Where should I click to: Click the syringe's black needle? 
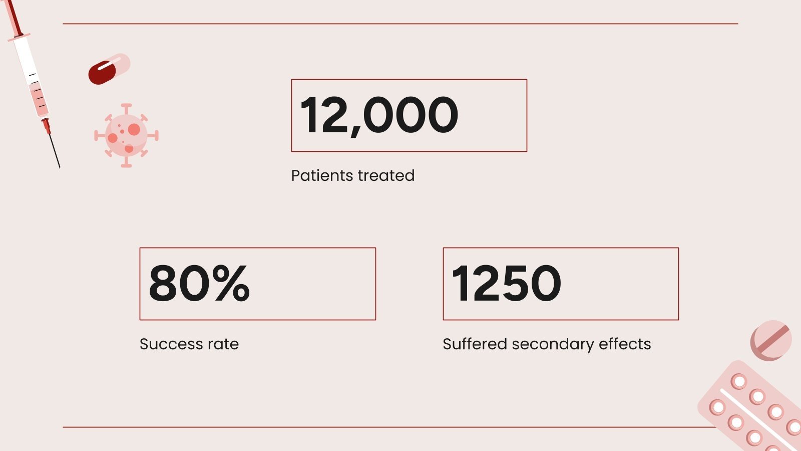coord(55,151)
